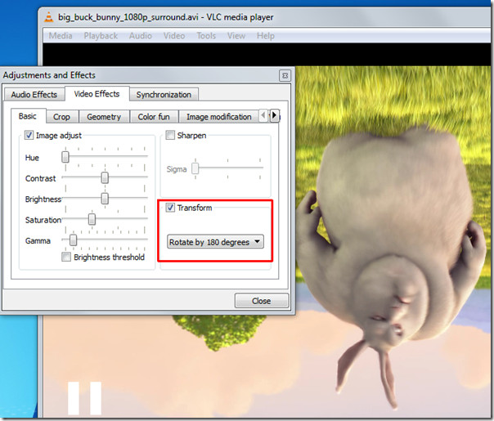Click the Close button in the dialog
Viewport: 494px width, 421px height.
[262, 301]
